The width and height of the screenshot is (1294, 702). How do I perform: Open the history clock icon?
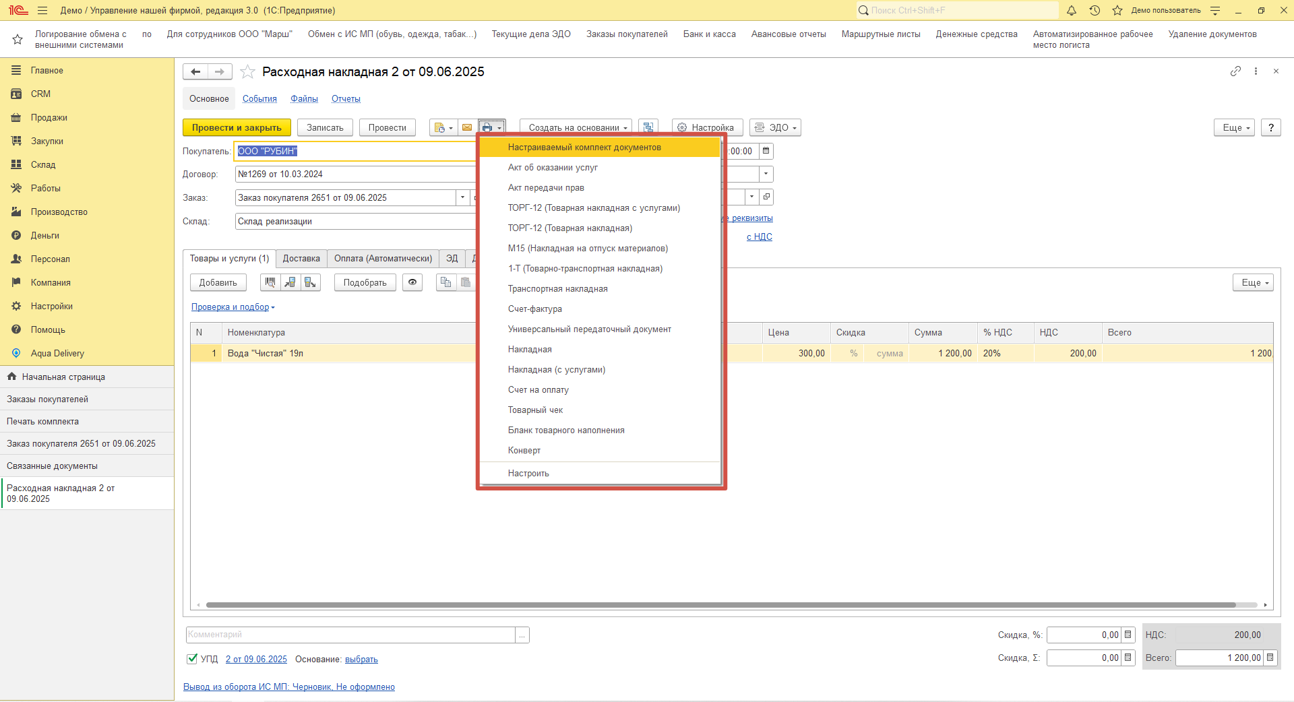(1095, 10)
